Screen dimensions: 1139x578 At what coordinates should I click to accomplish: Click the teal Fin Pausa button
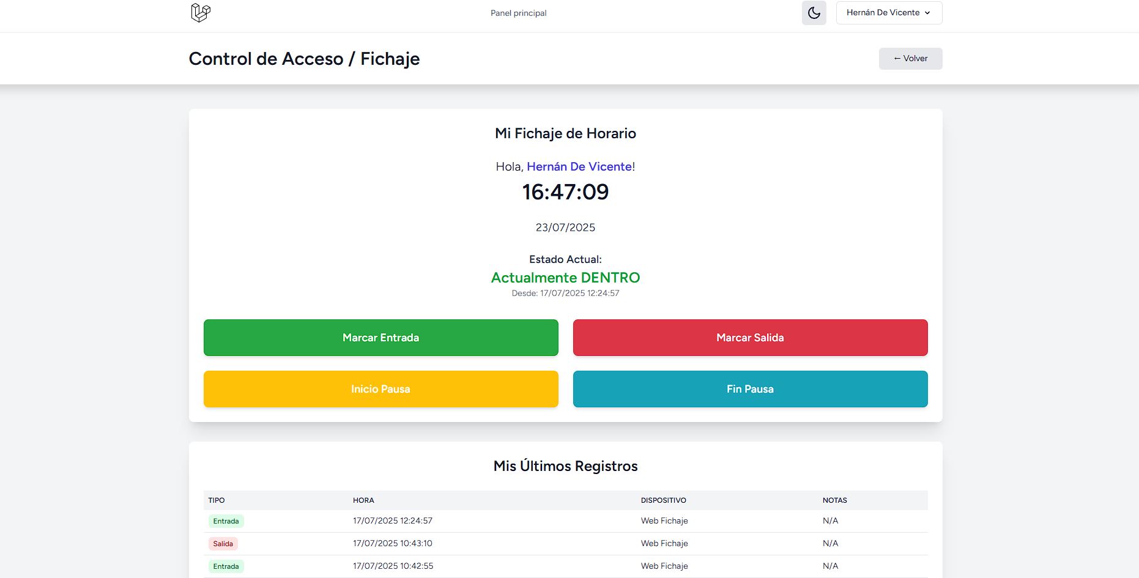(x=750, y=389)
